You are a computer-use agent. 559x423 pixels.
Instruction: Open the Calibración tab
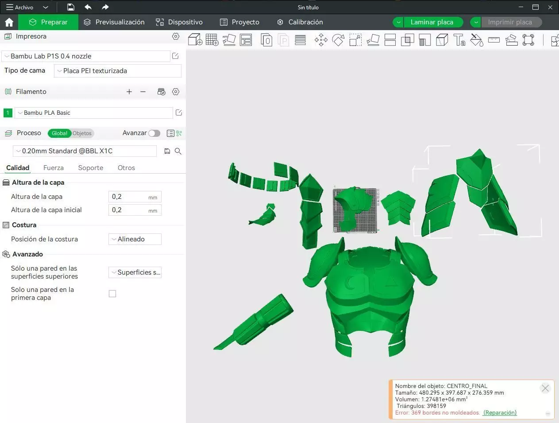[300, 22]
